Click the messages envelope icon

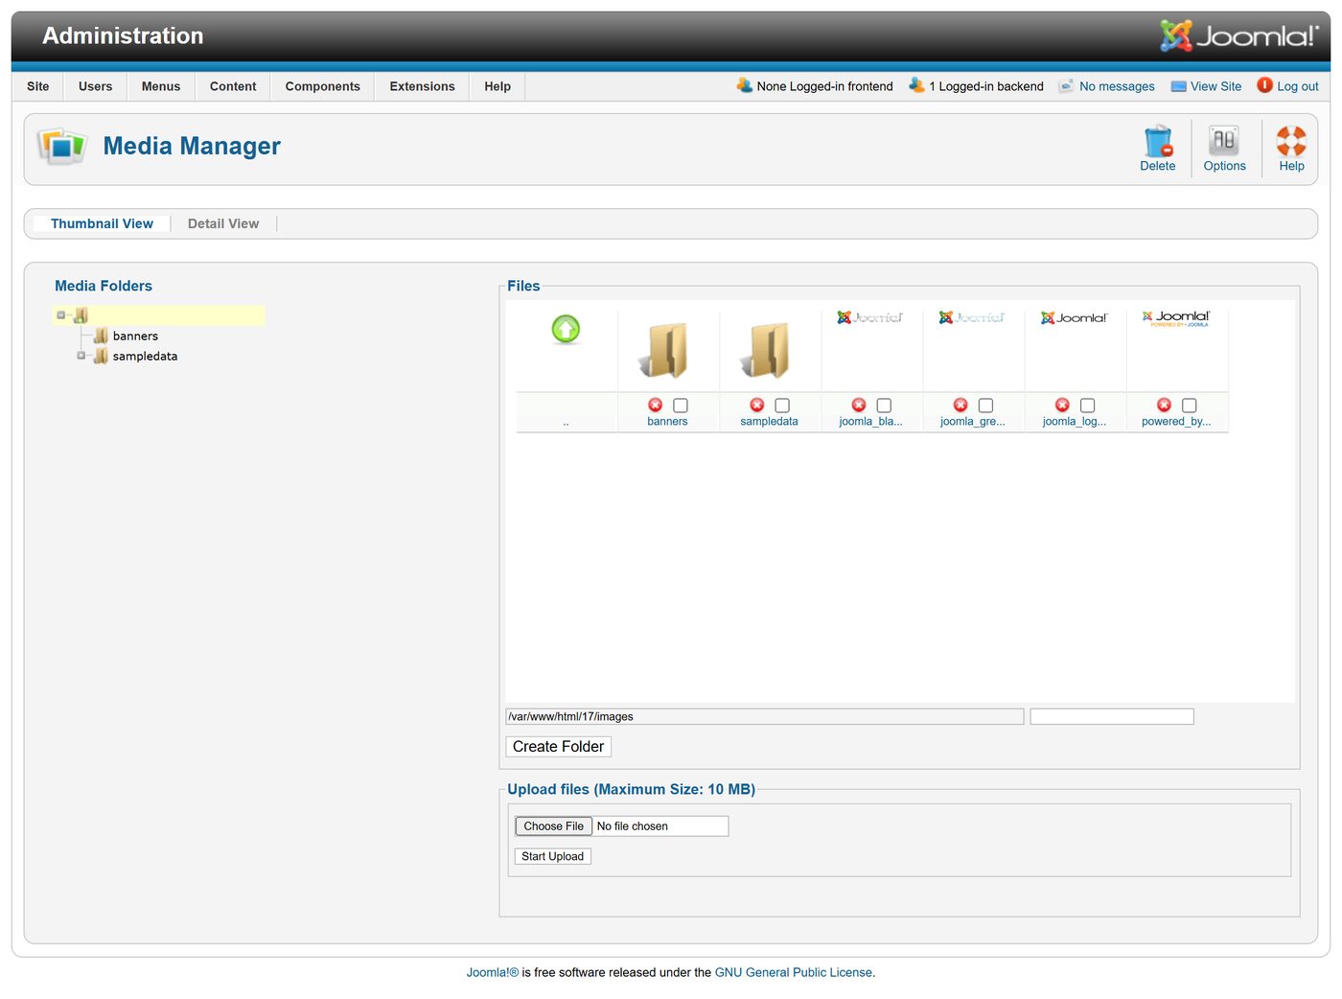point(1066,86)
